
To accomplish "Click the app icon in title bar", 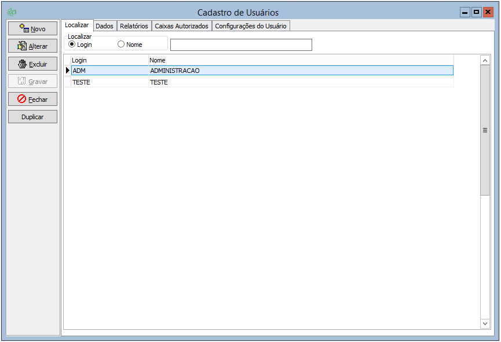I will pyautogui.click(x=12, y=12).
